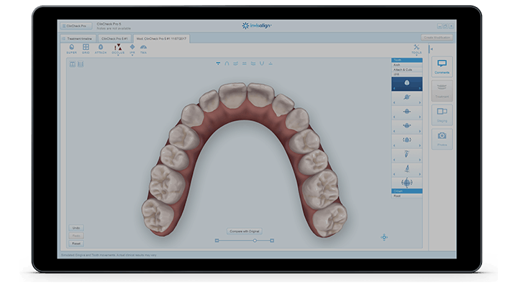Show attachments with the ATTACH tool

click(x=101, y=49)
